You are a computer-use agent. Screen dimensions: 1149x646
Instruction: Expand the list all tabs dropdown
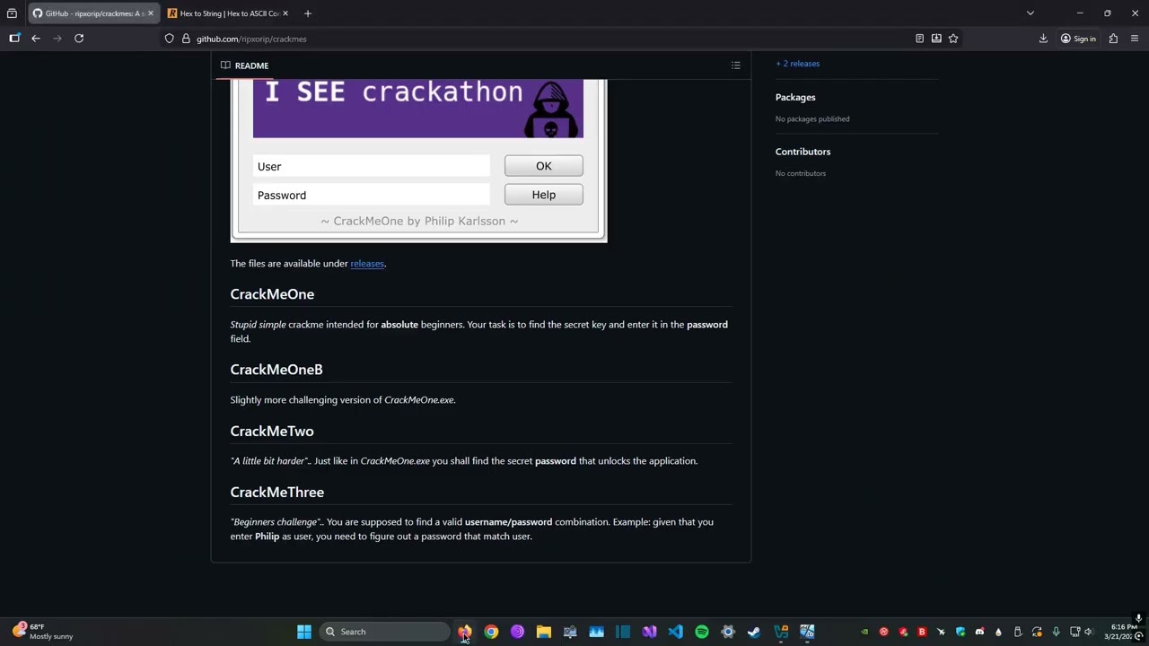pos(1031,13)
